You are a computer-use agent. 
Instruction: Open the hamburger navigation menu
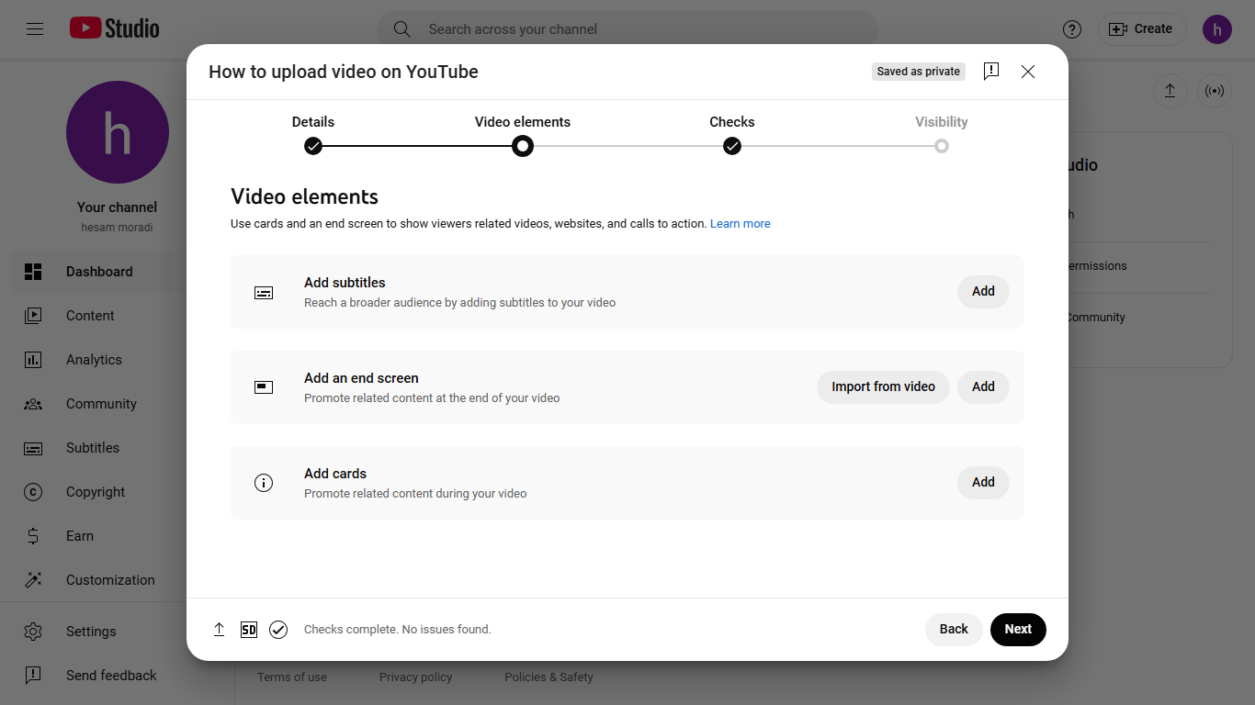(x=35, y=29)
